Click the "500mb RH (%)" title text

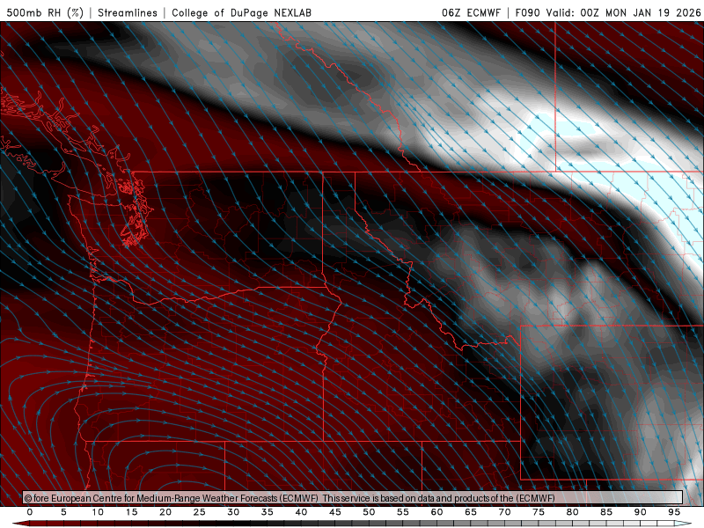[45, 12]
